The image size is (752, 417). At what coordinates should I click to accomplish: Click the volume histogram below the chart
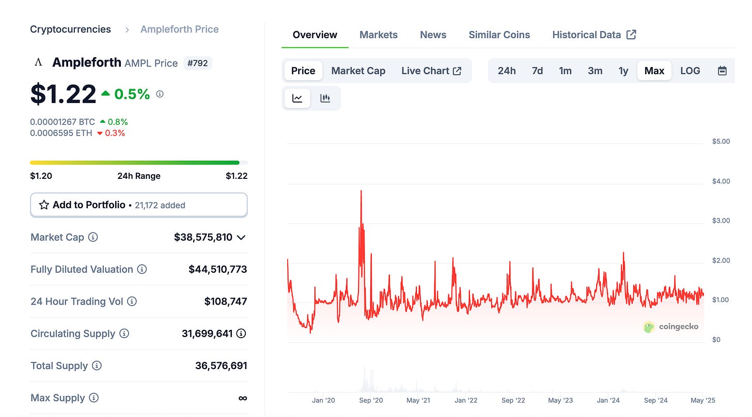495,380
